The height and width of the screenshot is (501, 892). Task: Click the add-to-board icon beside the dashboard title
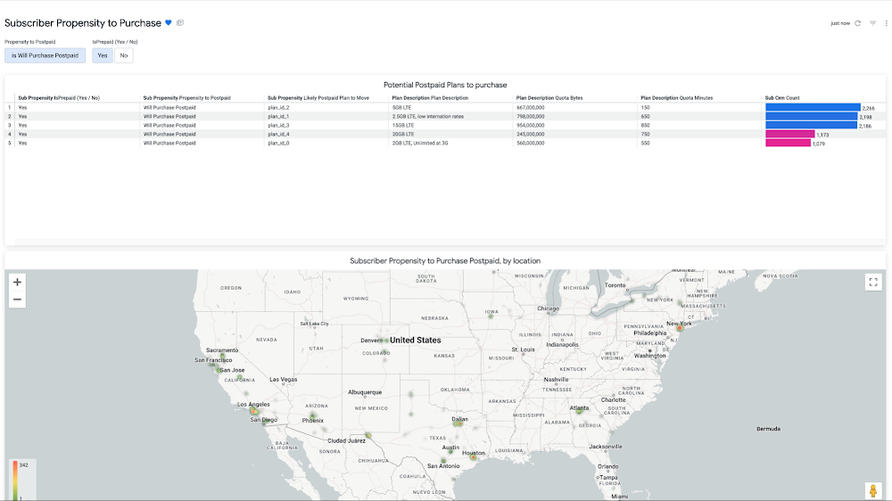[x=180, y=23]
